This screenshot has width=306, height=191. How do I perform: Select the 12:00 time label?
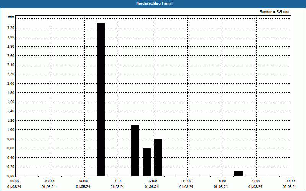[x=152, y=181]
